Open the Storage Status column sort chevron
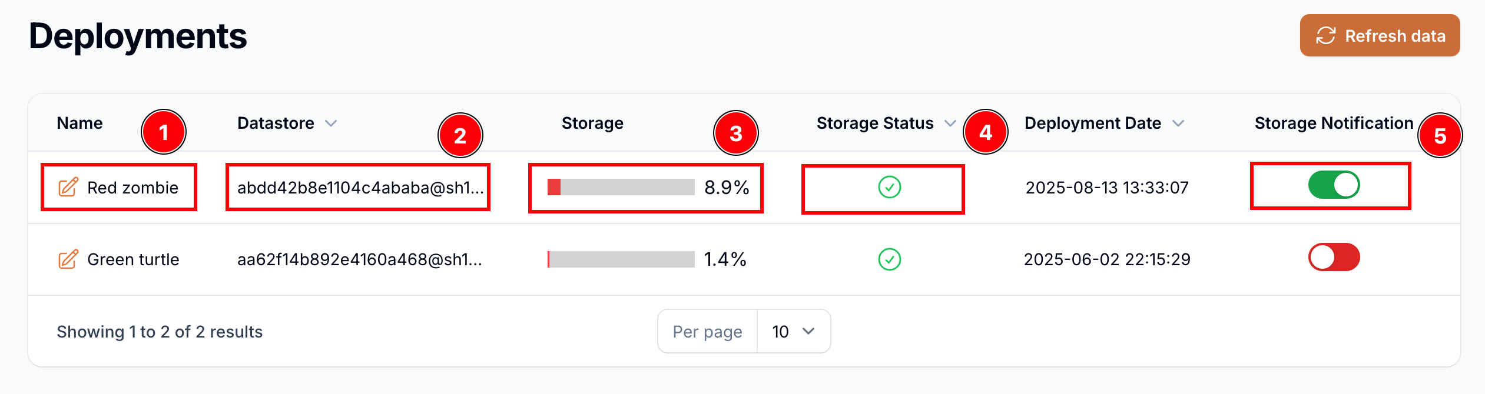1485x394 pixels. [950, 123]
